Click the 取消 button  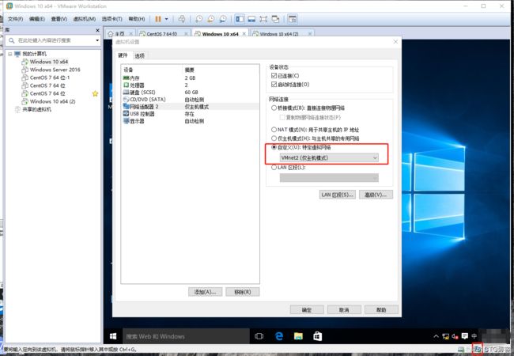coord(344,310)
